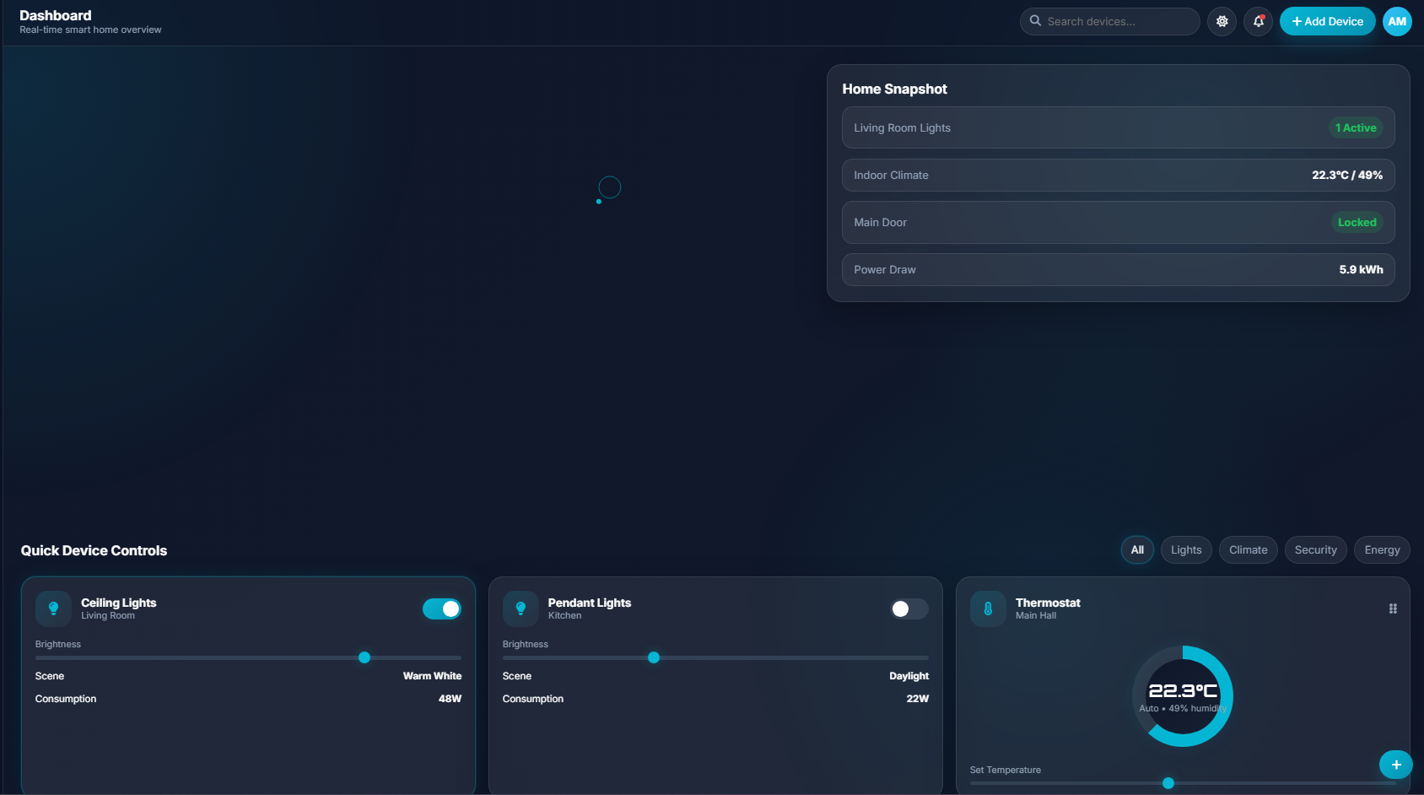Image resolution: width=1424 pixels, height=795 pixels.
Task: Select the All filter tab
Action: 1137,549
